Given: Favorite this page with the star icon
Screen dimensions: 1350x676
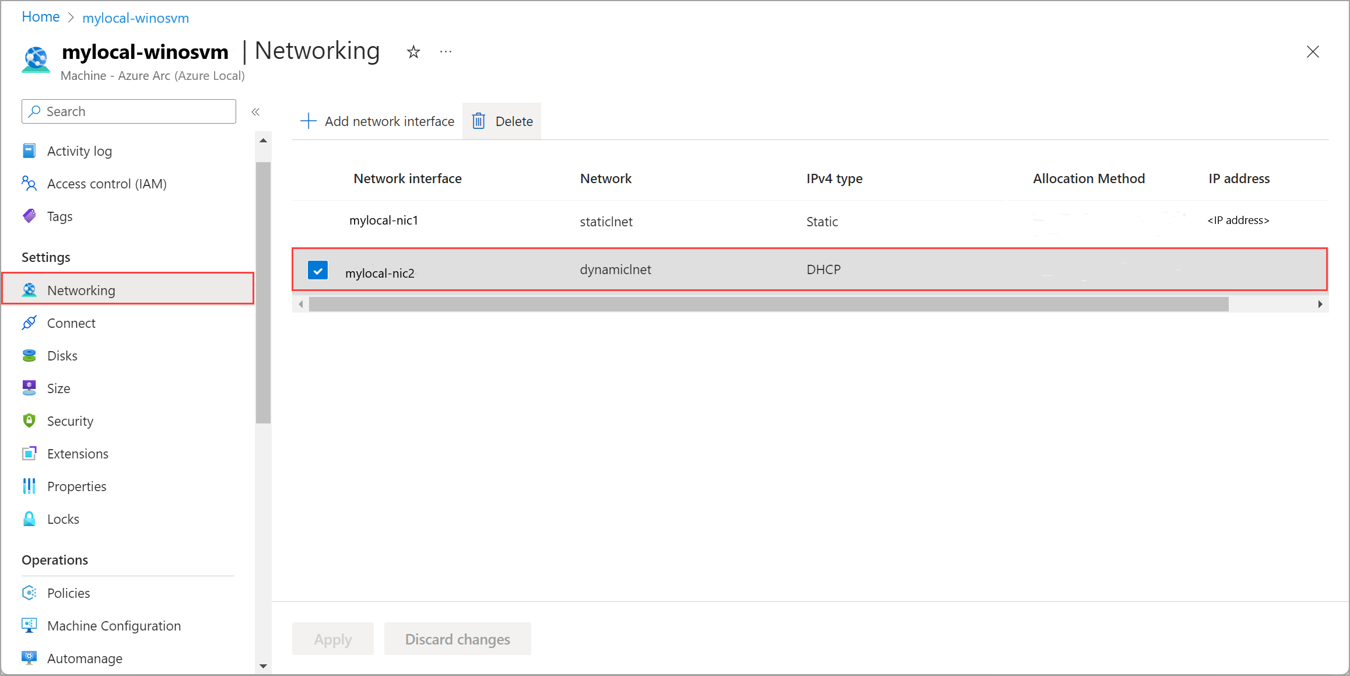Looking at the screenshot, I should [413, 52].
